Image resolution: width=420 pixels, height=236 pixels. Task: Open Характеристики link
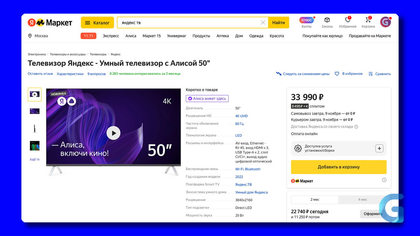70,74
